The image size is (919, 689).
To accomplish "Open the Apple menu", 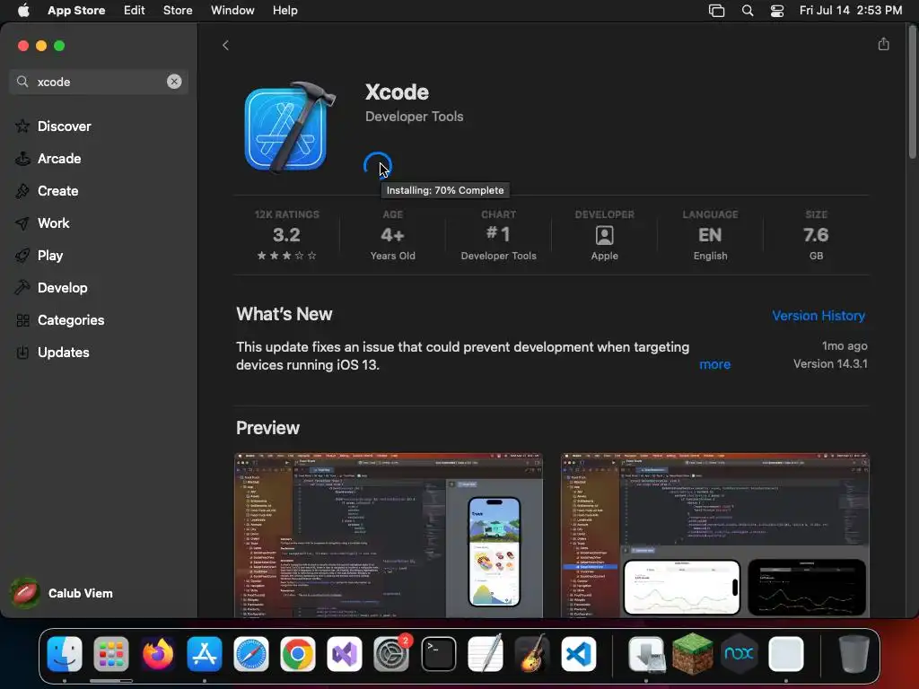I will click(x=23, y=11).
